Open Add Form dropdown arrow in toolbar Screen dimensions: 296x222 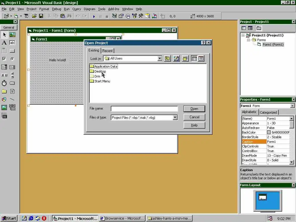click(21, 16)
